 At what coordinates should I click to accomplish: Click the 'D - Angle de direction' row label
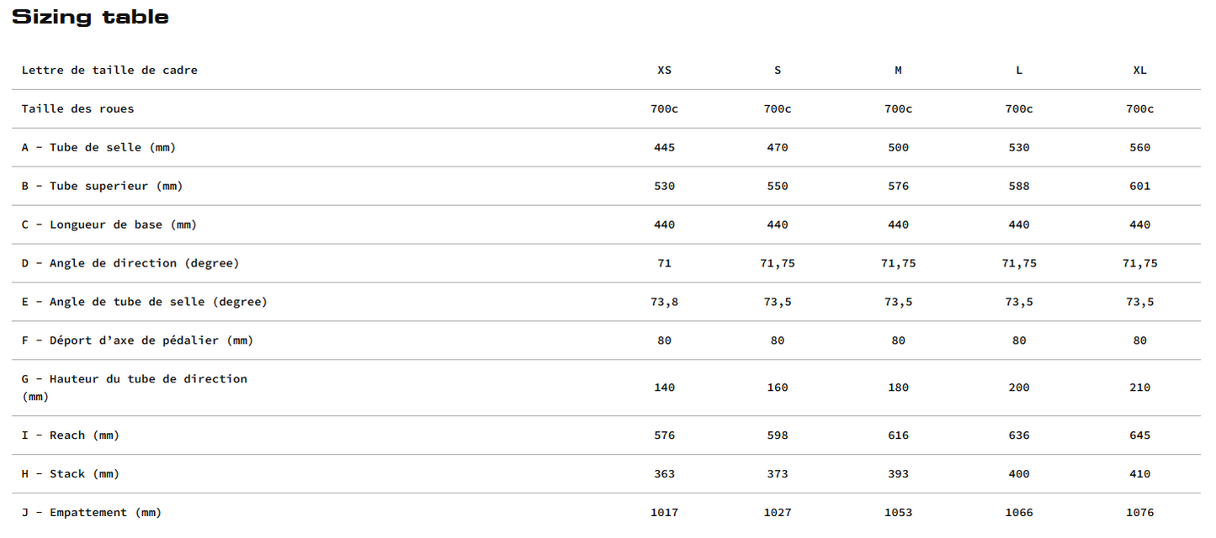pyautogui.click(x=130, y=264)
